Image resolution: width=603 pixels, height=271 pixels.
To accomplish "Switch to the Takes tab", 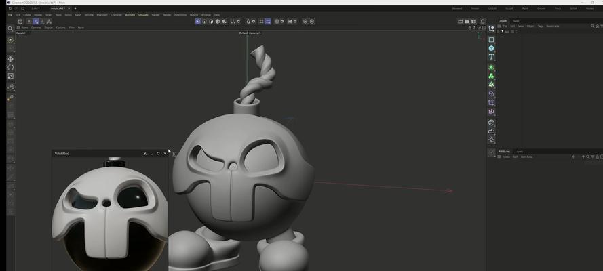I will [x=516, y=21].
